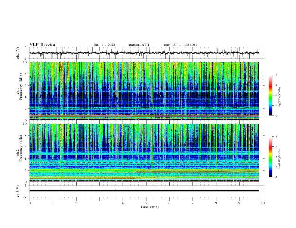Click the ch.2 spectrogram colorbar
Screen dimensions: 296x228
point(270,157)
